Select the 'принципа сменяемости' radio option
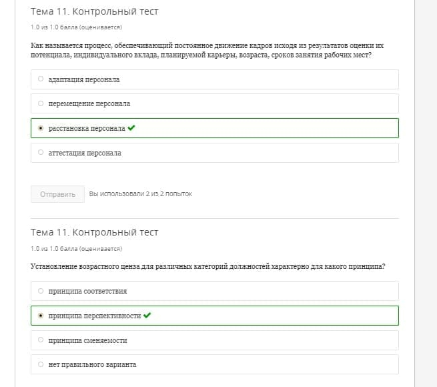Viewport: 437px width, 387px height. pos(41,340)
